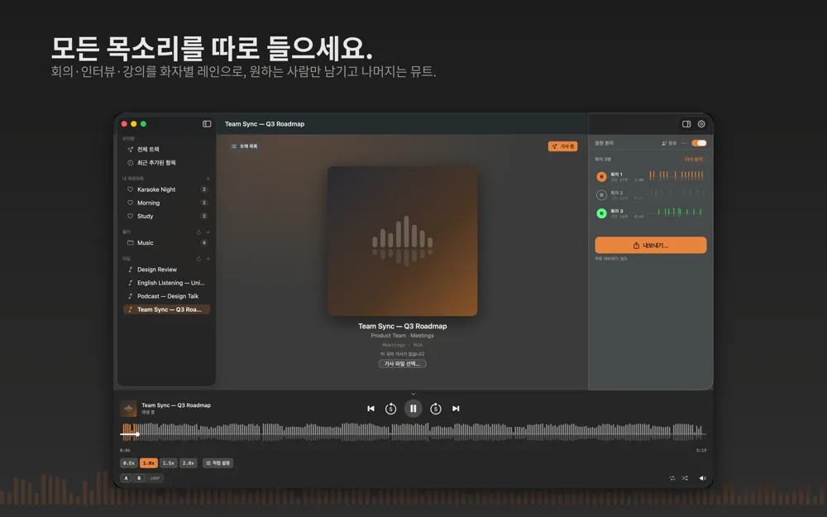Viewport: 827px width, 517px height.
Task: Click 화자 3 green activity lane
Action: click(676, 212)
